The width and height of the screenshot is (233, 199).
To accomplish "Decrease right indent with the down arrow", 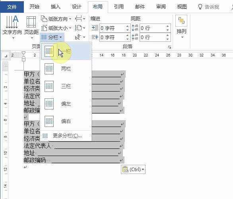I will coord(128,39).
